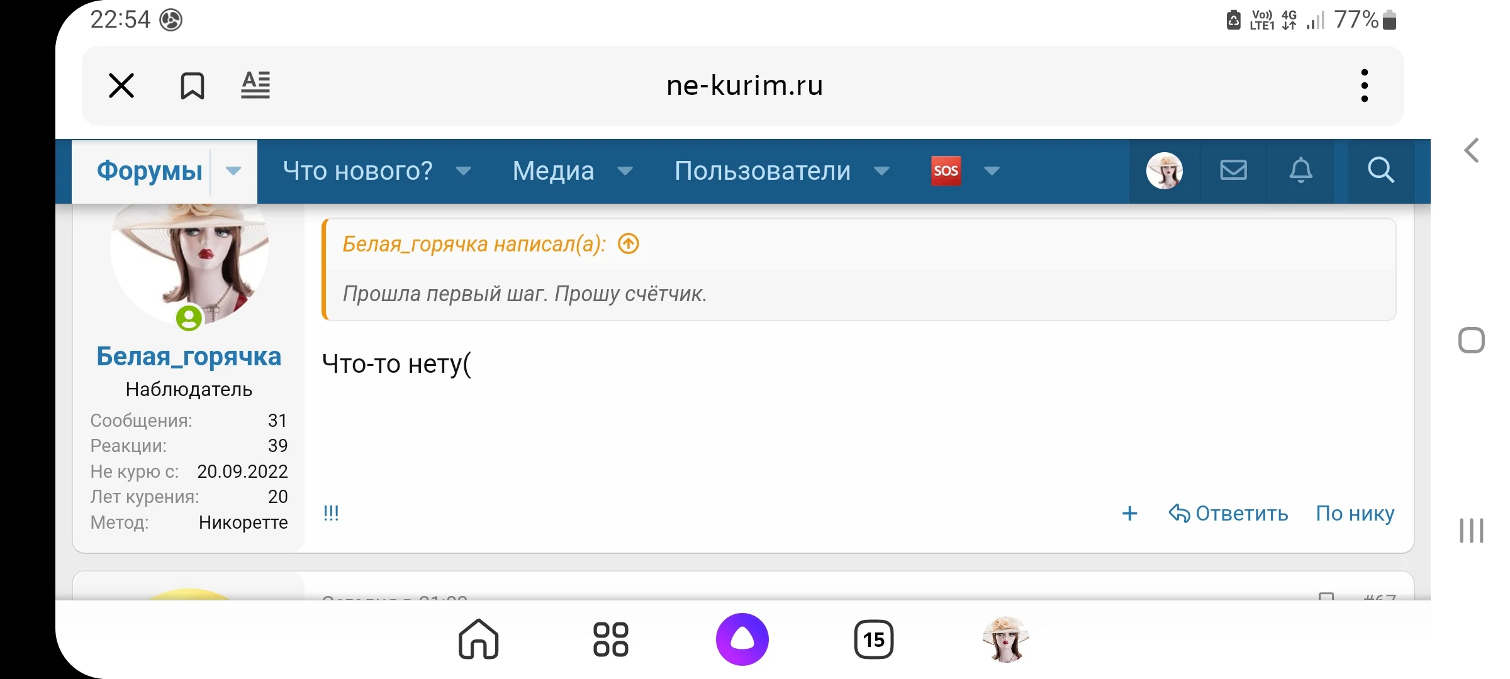1510x679 pixels.
Task: Open the browser three-dot menu
Action: pos(1364,85)
